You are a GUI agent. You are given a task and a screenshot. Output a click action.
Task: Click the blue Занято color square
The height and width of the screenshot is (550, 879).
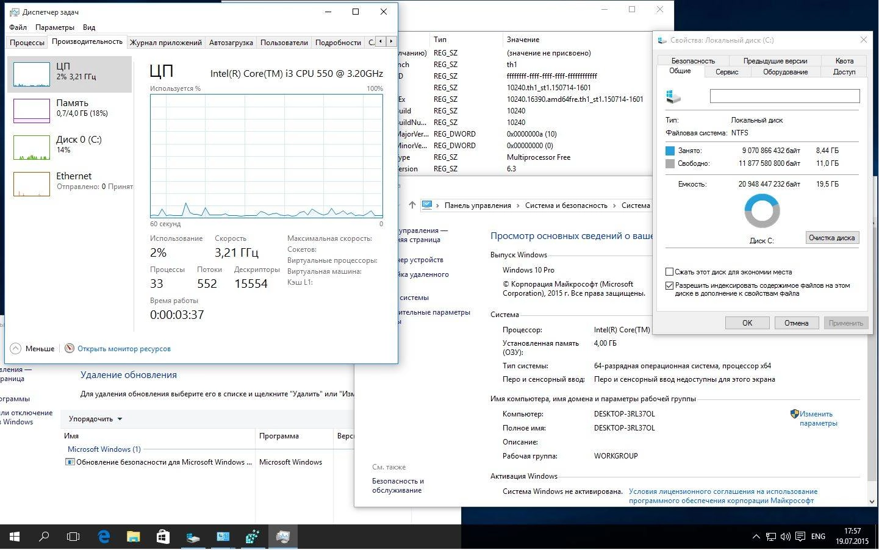(670, 151)
